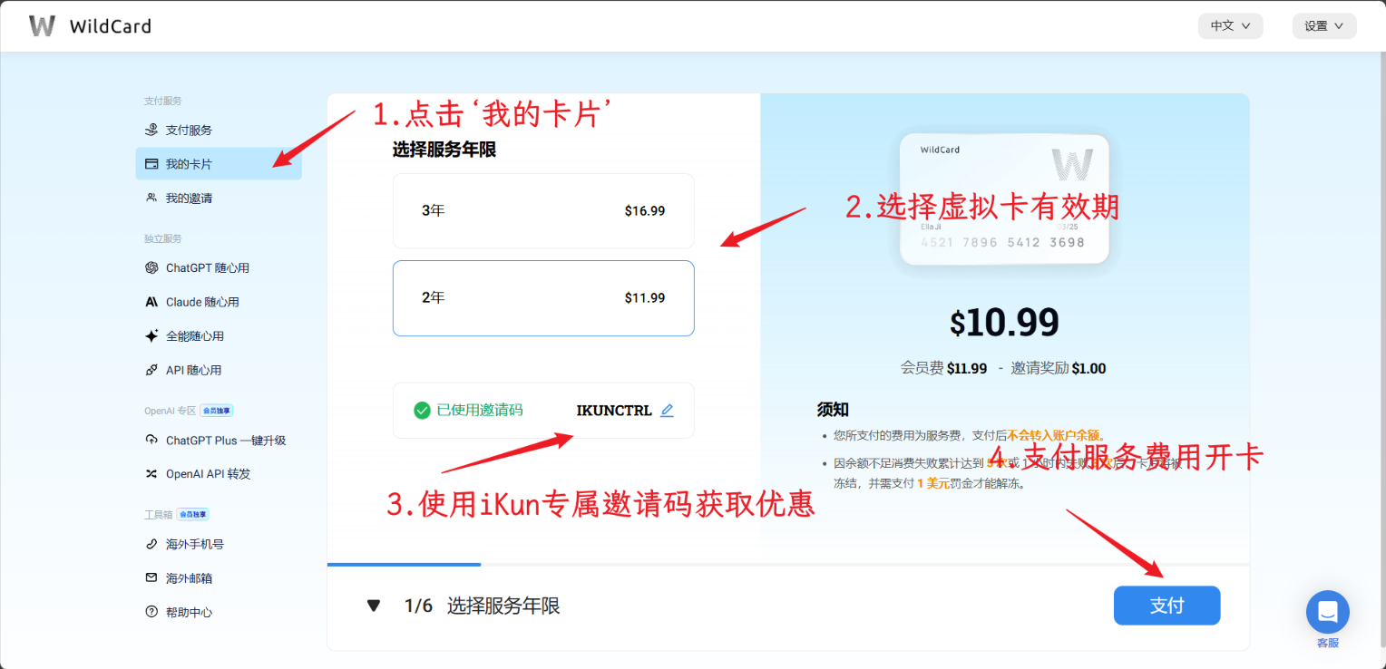The width and height of the screenshot is (1386, 669).
Task: Click the progress bar above the payment row
Action: pos(404,564)
